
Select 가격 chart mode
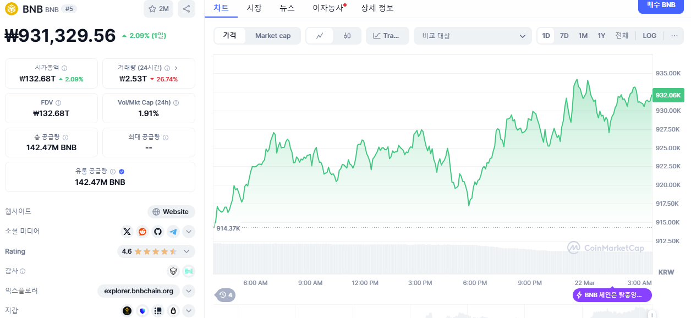tap(230, 36)
